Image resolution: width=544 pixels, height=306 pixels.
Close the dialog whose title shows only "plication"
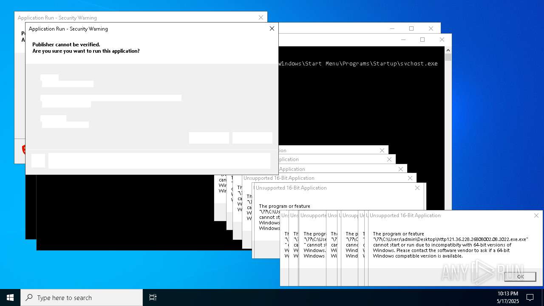coord(389,159)
